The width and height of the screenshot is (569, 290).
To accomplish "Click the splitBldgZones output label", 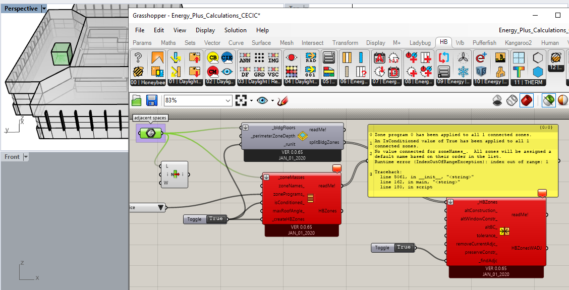I will pyautogui.click(x=324, y=142).
